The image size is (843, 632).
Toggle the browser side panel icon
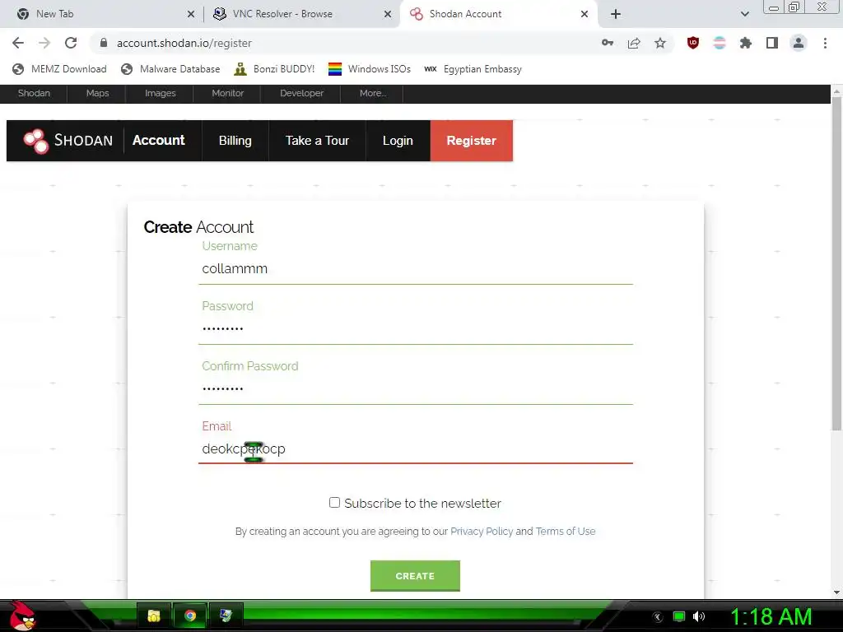[772, 43]
